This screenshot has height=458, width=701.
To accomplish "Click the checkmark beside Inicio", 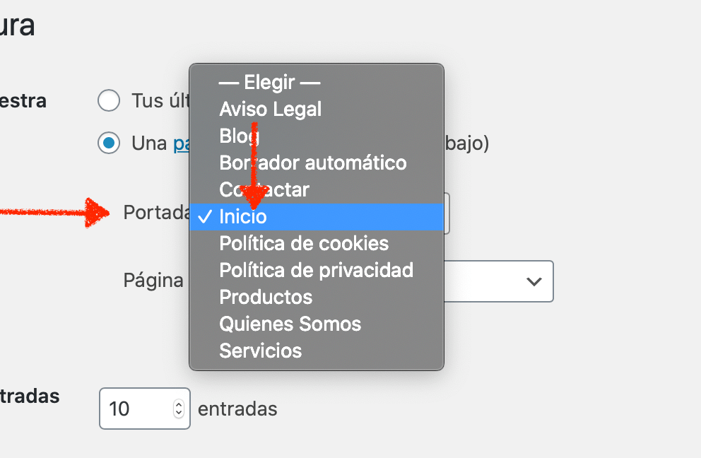I will [x=205, y=217].
